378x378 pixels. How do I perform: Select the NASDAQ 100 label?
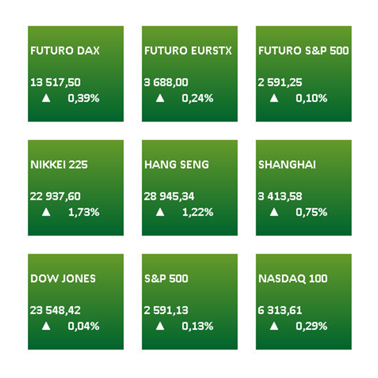[x=293, y=279]
